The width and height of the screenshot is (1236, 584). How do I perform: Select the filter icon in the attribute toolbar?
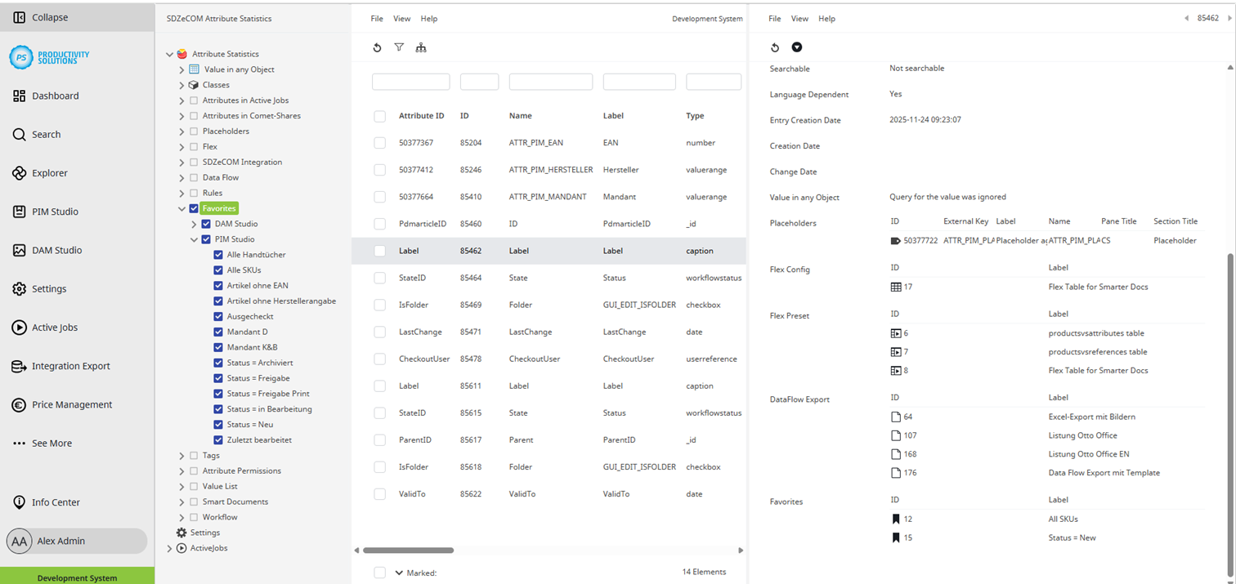[399, 47]
